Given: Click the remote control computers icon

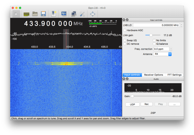Looking at the screenshot, I should [74, 14].
